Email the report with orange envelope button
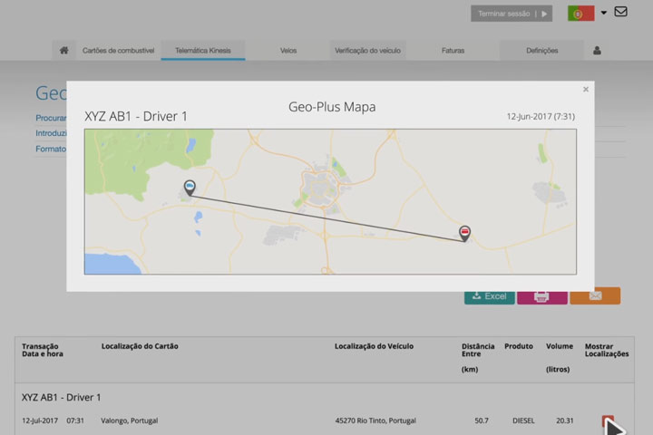Viewport: 653px width, 435px height. (x=595, y=296)
